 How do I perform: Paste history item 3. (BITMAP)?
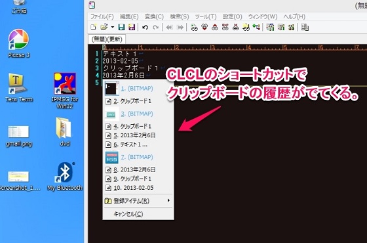tap(138, 114)
